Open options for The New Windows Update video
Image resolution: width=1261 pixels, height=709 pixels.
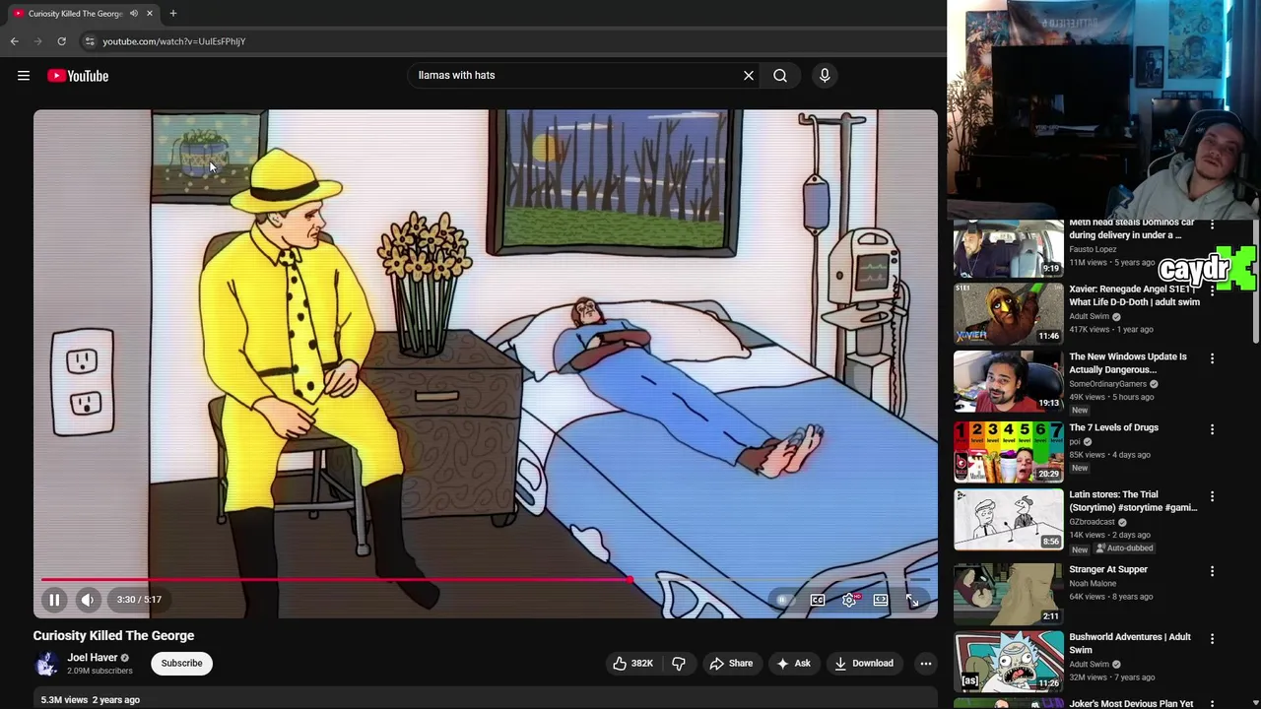(x=1212, y=358)
